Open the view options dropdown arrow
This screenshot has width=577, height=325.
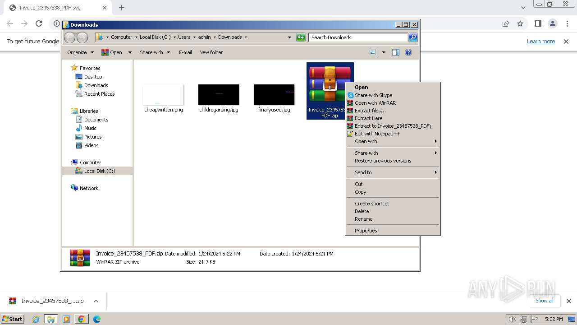click(384, 52)
